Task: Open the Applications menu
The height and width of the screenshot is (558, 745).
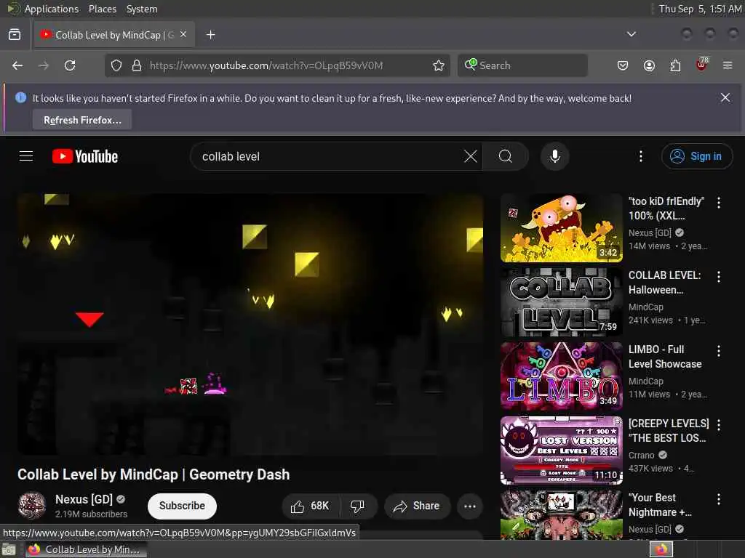Action: click(x=52, y=9)
